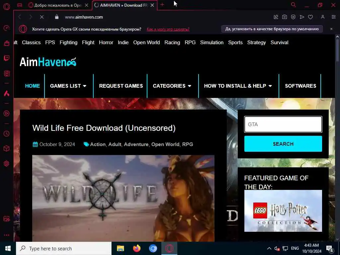The height and width of the screenshot is (255, 340).
Task: Click the cyan SEARCH button
Action: 283,144
